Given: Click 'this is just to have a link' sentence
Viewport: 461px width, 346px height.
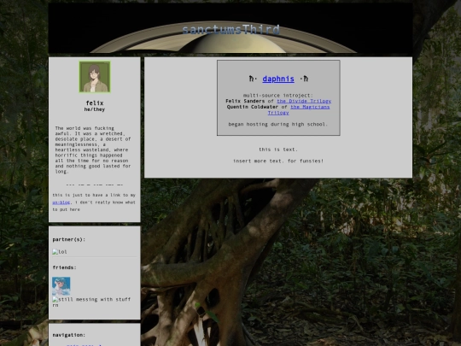Looking at the screenshot, I should point(94,202).
